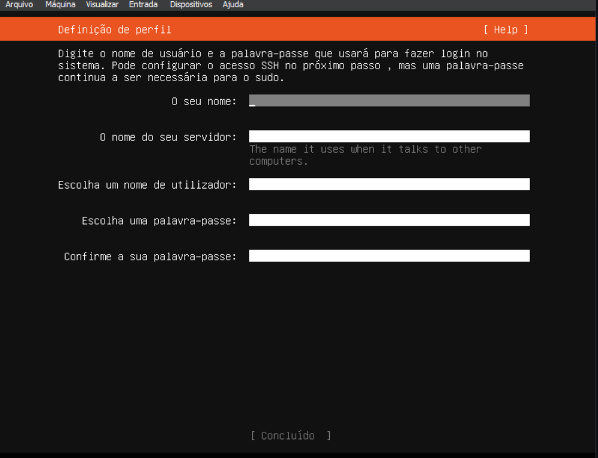Select the 'O nome do seu servidor' field
The width and height of the screenshot is (598, 458).
point(388,136)
